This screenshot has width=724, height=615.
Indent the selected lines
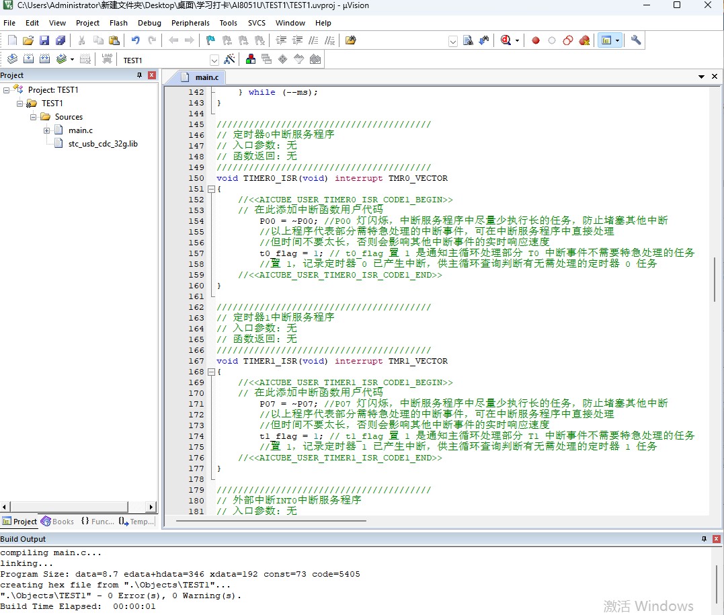[x=281, y=40]
